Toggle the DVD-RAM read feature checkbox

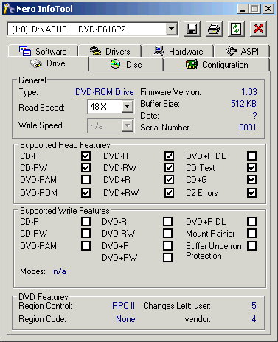(x=86, y=180)
